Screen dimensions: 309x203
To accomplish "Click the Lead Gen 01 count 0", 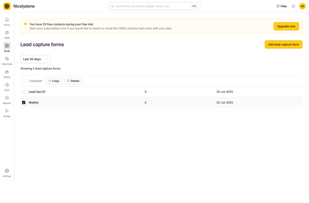I will (146, 92).
